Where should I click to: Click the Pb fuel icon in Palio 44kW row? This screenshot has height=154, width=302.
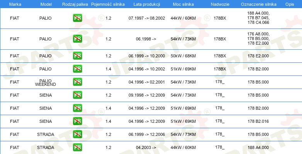77,18
